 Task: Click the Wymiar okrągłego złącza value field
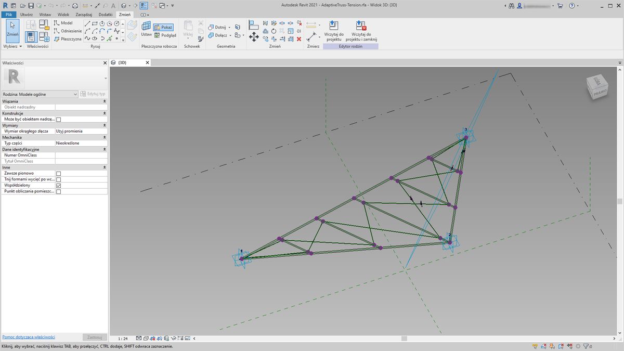pos(81,131)
